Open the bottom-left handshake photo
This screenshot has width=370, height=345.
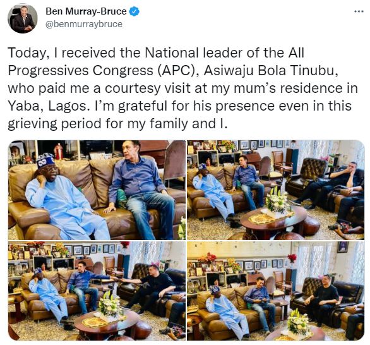[x=97, y=291]
